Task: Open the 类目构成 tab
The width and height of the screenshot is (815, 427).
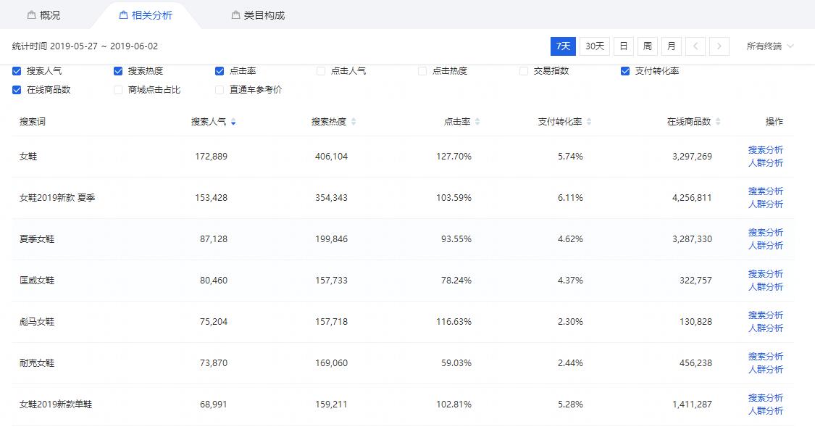Action: coord(264,15)
